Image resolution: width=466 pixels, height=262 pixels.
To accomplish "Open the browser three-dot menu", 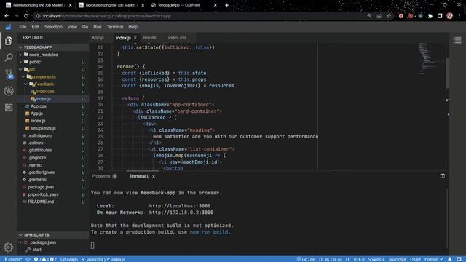I will click(459, 16).
